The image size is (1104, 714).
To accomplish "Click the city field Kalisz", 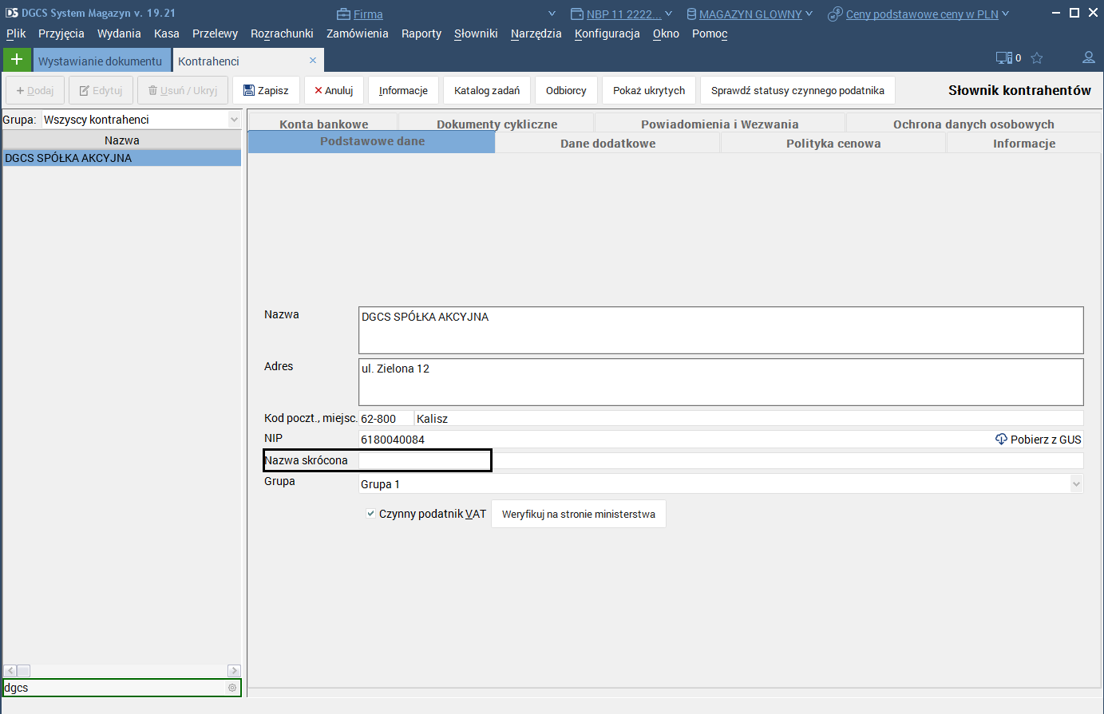I will (x=750, y=418).
